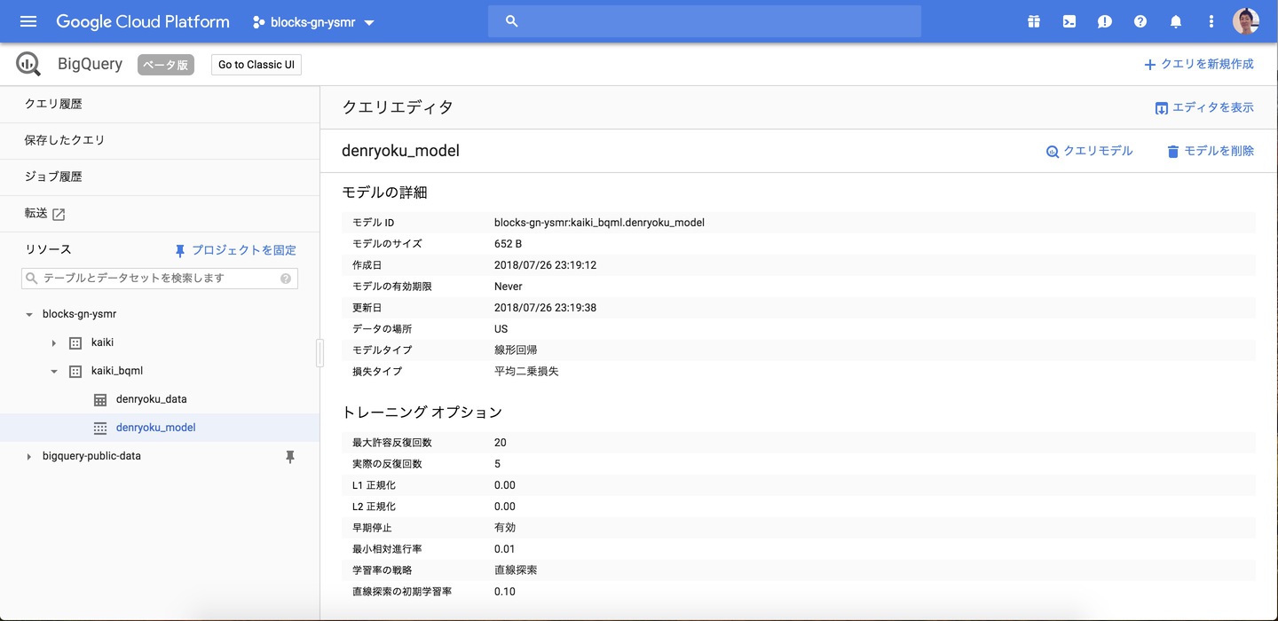Screen dimensions: 1278x621
Task: Click the model ID blocks-gn-ysmr:kaiki_bqml.denryoku_model
Action: (x=599, y=223)
